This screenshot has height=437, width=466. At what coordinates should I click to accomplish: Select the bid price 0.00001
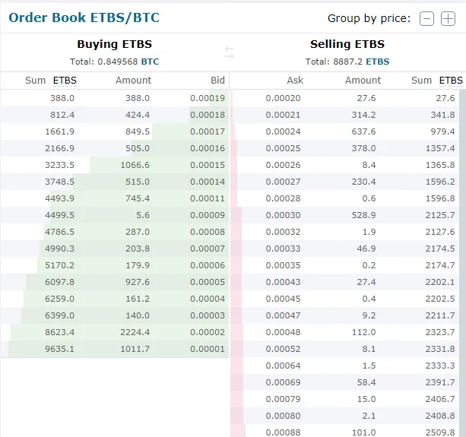pyautogui.click(x=208, y=349)
